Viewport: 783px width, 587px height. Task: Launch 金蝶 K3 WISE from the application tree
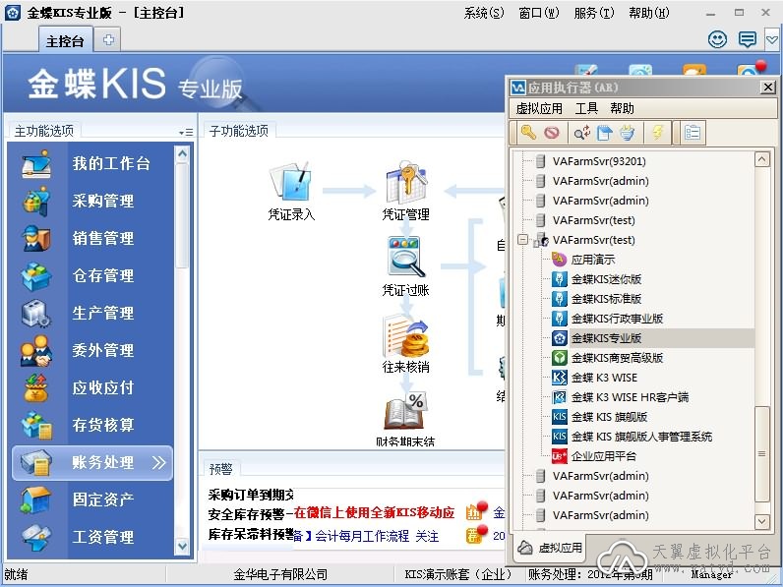(x=604, y=378)
